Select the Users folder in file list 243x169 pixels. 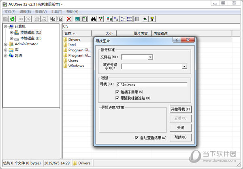pyautogui.click(x=73, y=61)
